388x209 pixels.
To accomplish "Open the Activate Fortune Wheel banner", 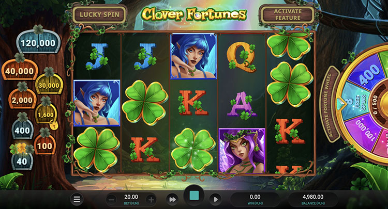I will 330,105.
